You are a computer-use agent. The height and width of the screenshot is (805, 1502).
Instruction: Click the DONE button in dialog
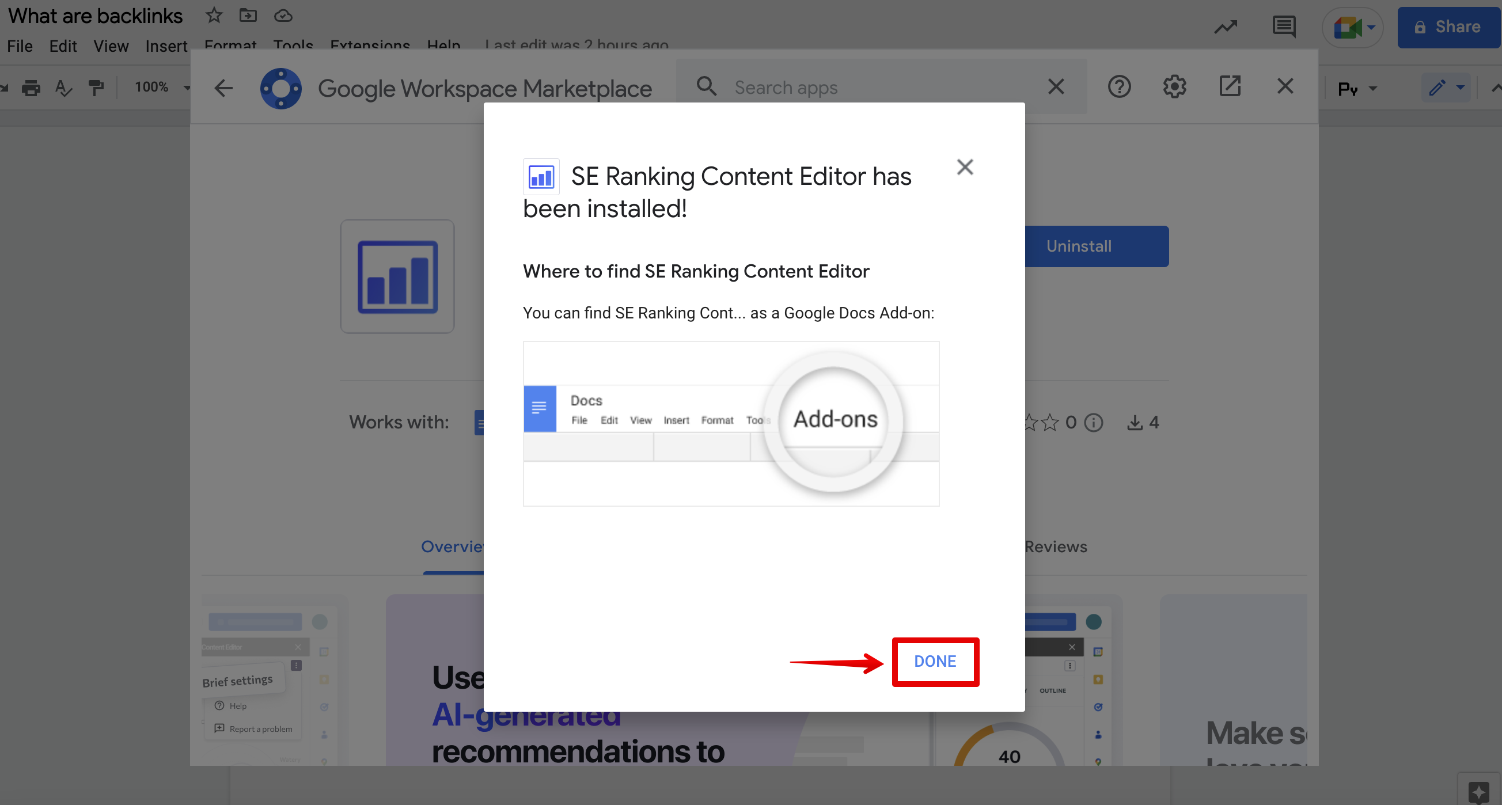coord(935,661)
